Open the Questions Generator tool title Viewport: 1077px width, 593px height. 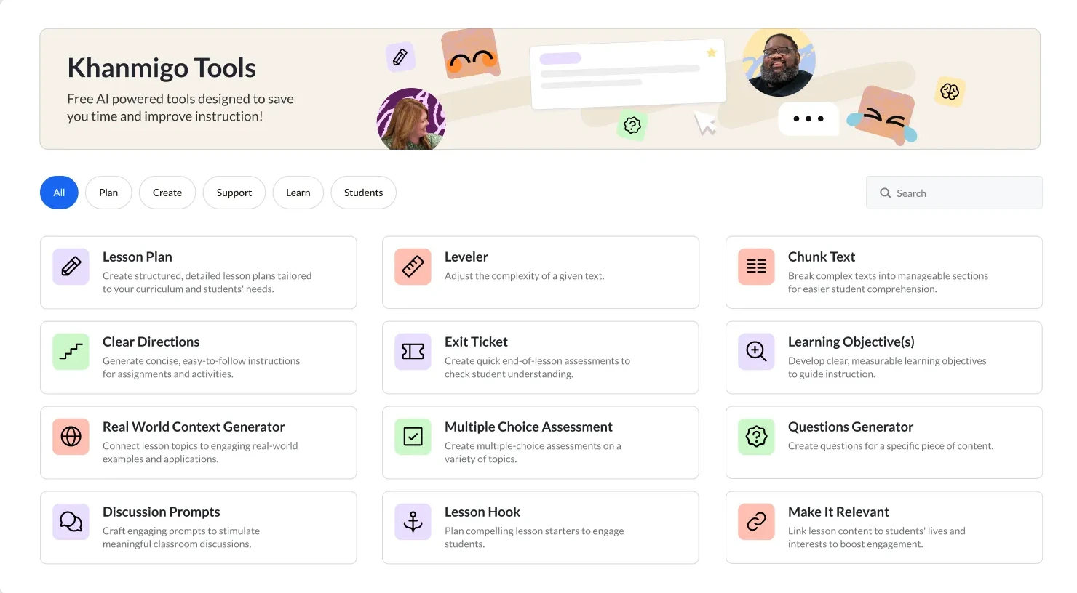(x=851, y=427)
